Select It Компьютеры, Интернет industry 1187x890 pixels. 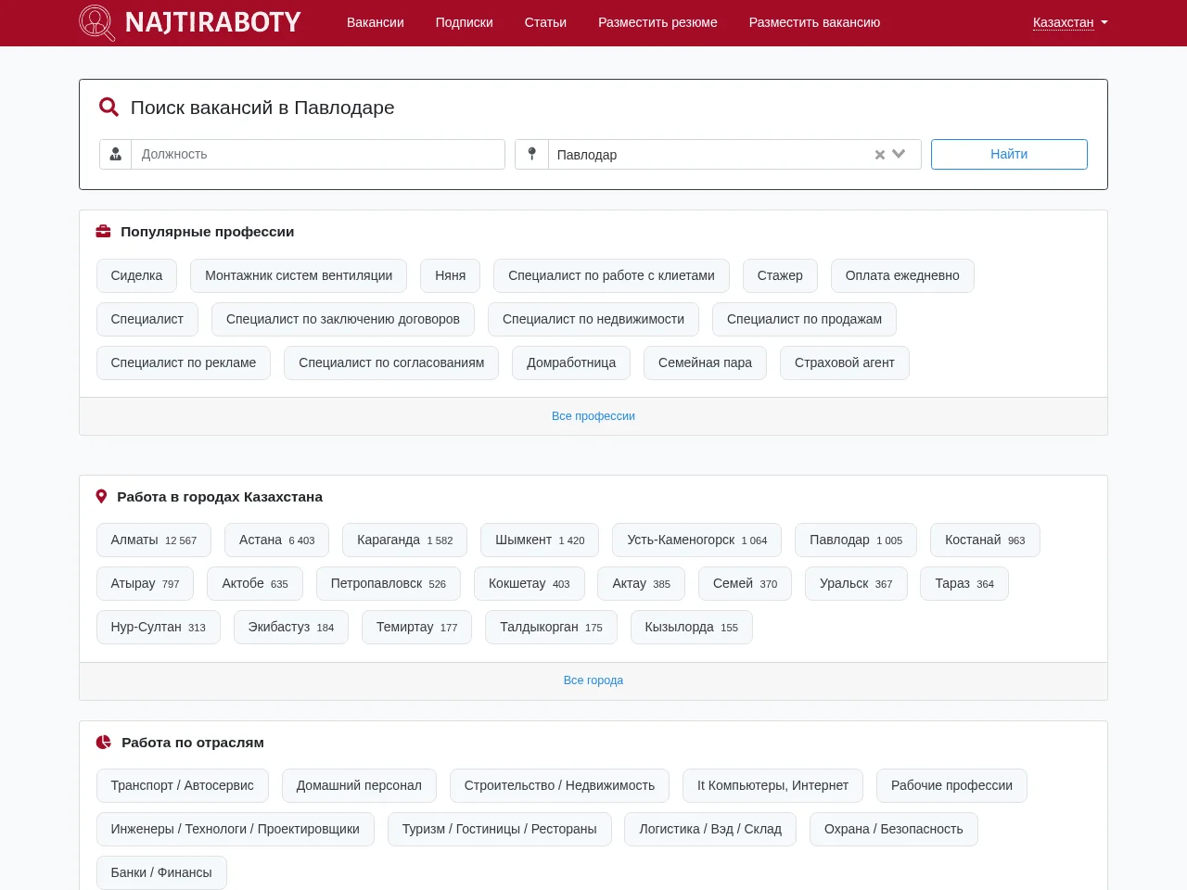[772, 785]
